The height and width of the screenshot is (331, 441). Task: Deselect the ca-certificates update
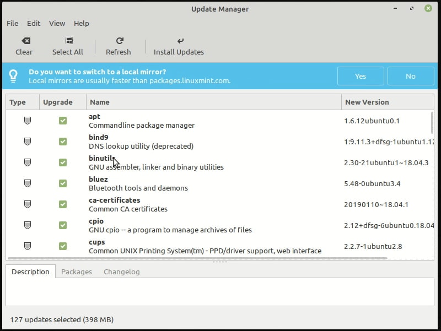click(x=62, y=204)
